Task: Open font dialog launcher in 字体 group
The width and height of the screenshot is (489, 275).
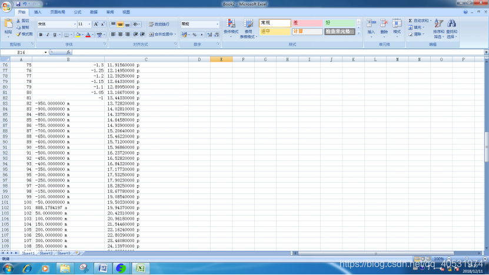Action: [105, 44]
